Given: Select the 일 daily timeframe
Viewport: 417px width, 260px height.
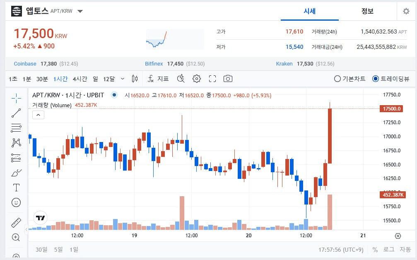Looking at the screenshot, I should (95, 79).
